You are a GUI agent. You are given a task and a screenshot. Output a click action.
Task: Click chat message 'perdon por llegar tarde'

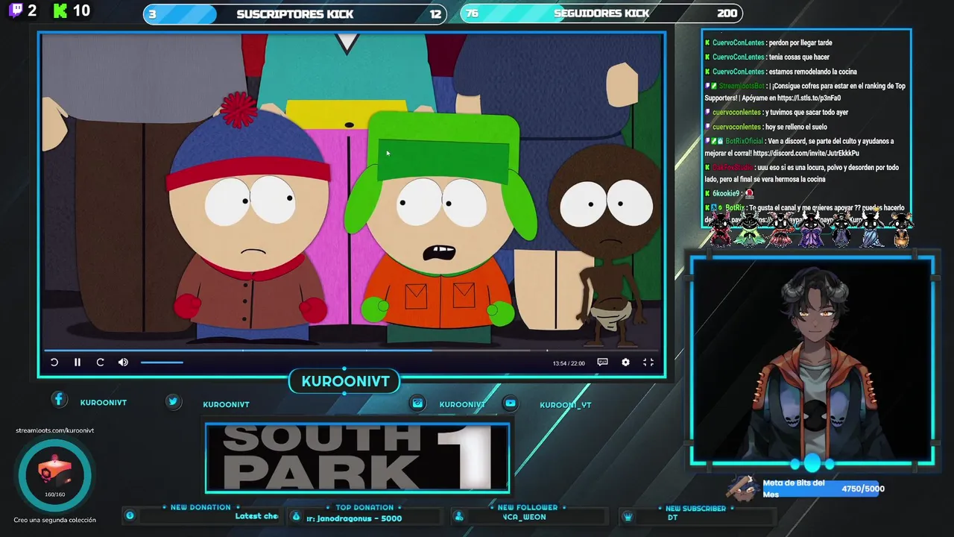coord(800,43)
